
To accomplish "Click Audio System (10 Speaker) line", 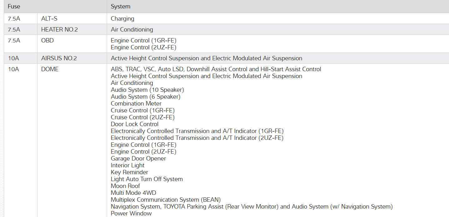I will pyautogui.click(x=147, y=90).
